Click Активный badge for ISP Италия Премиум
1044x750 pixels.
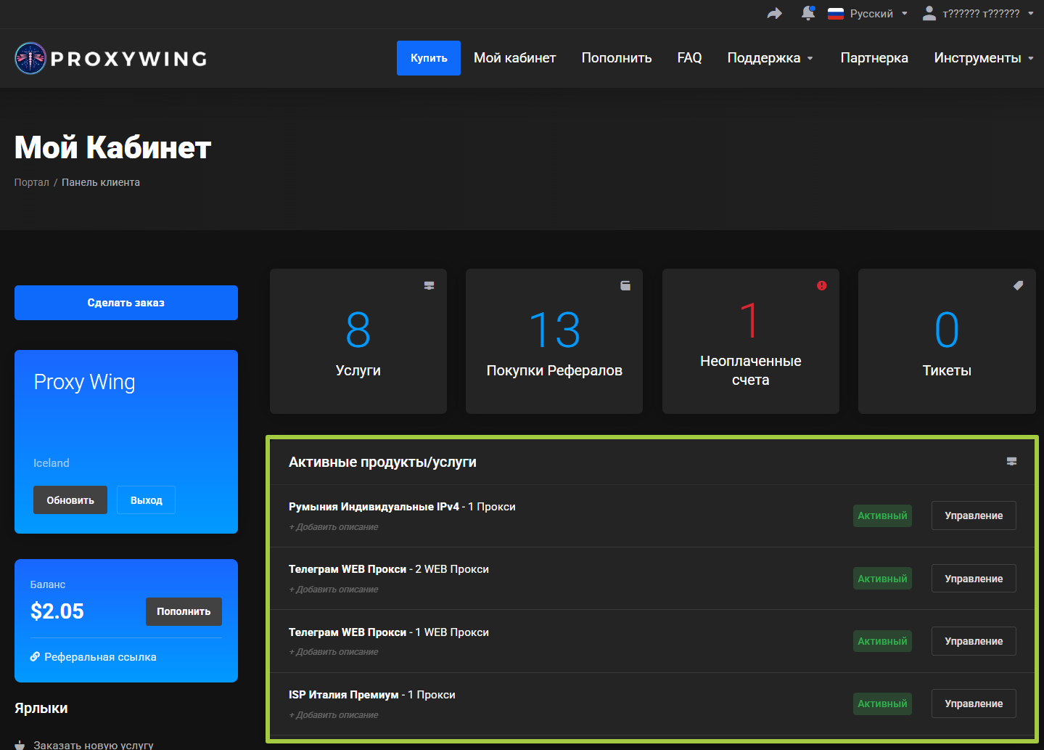pyautogui.click(x=882, y=704)
